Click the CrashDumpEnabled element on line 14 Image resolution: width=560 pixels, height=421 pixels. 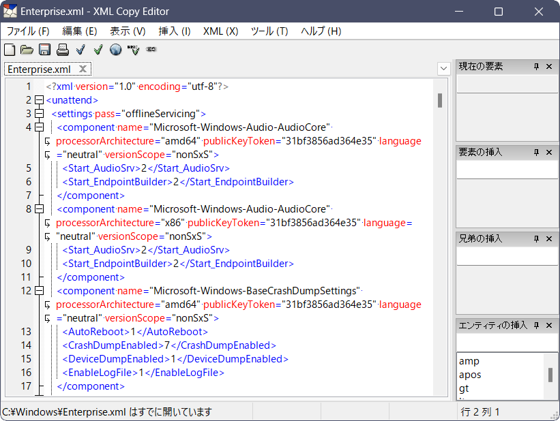(169, 345)
